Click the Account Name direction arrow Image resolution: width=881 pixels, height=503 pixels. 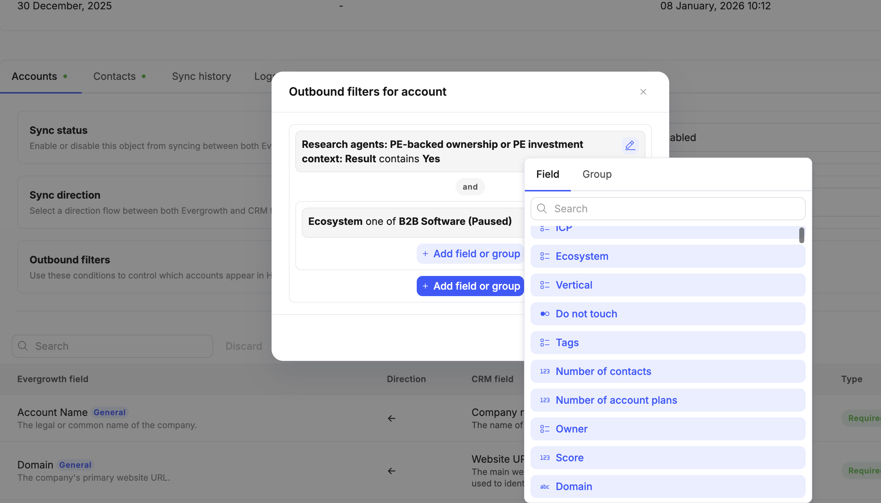[392, 418]
